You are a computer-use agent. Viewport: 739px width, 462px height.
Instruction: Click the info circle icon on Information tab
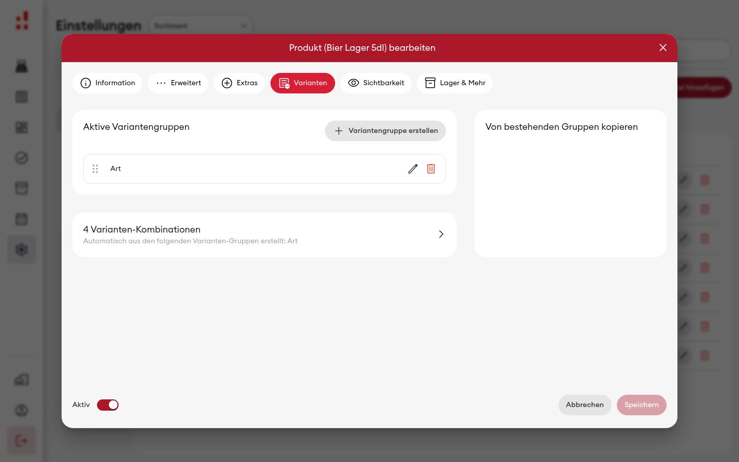(x=86, y=83)
